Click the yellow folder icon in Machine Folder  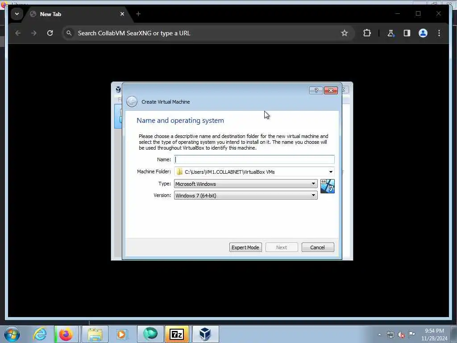click(x=179, y=172)
